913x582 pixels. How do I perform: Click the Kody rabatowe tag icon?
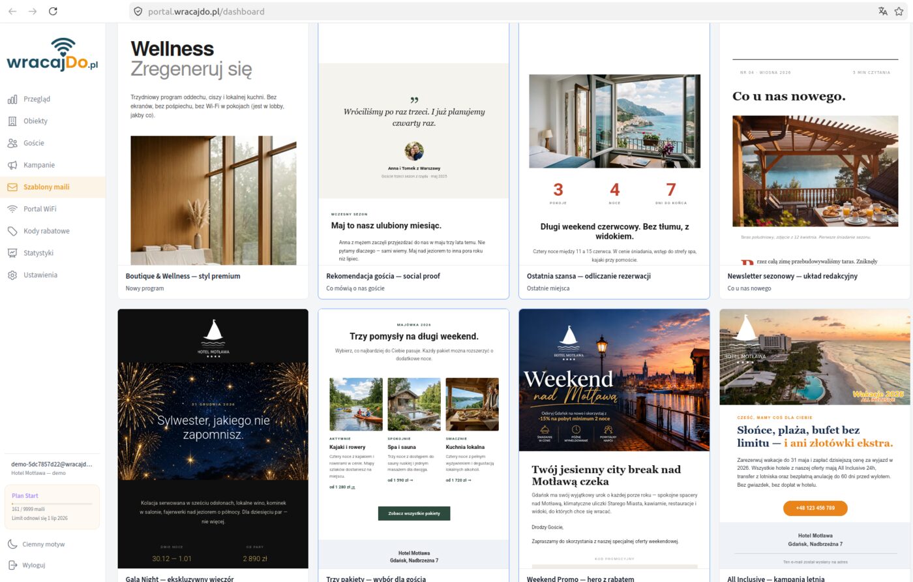[12, 231]
